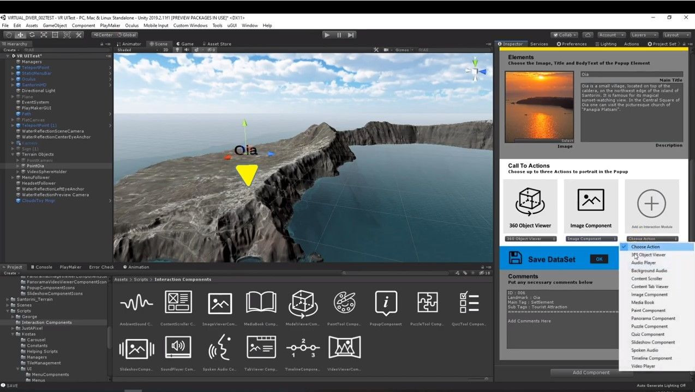Collapse the Terrain Objects hierarchy item
The height and width of the screenshot is (392, 695).
coord(13,155)
